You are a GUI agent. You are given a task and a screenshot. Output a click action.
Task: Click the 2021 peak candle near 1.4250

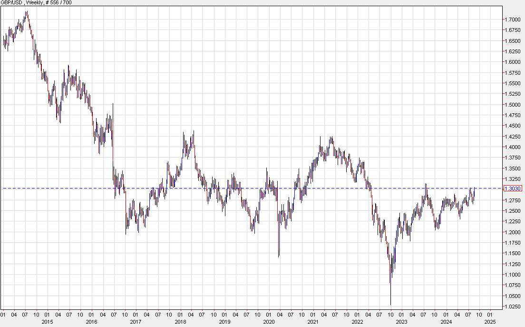331,140
